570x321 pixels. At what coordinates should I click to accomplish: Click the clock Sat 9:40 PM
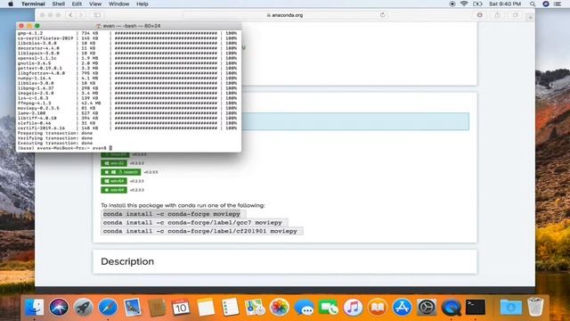pyautogui.click(x=505, y=4)
